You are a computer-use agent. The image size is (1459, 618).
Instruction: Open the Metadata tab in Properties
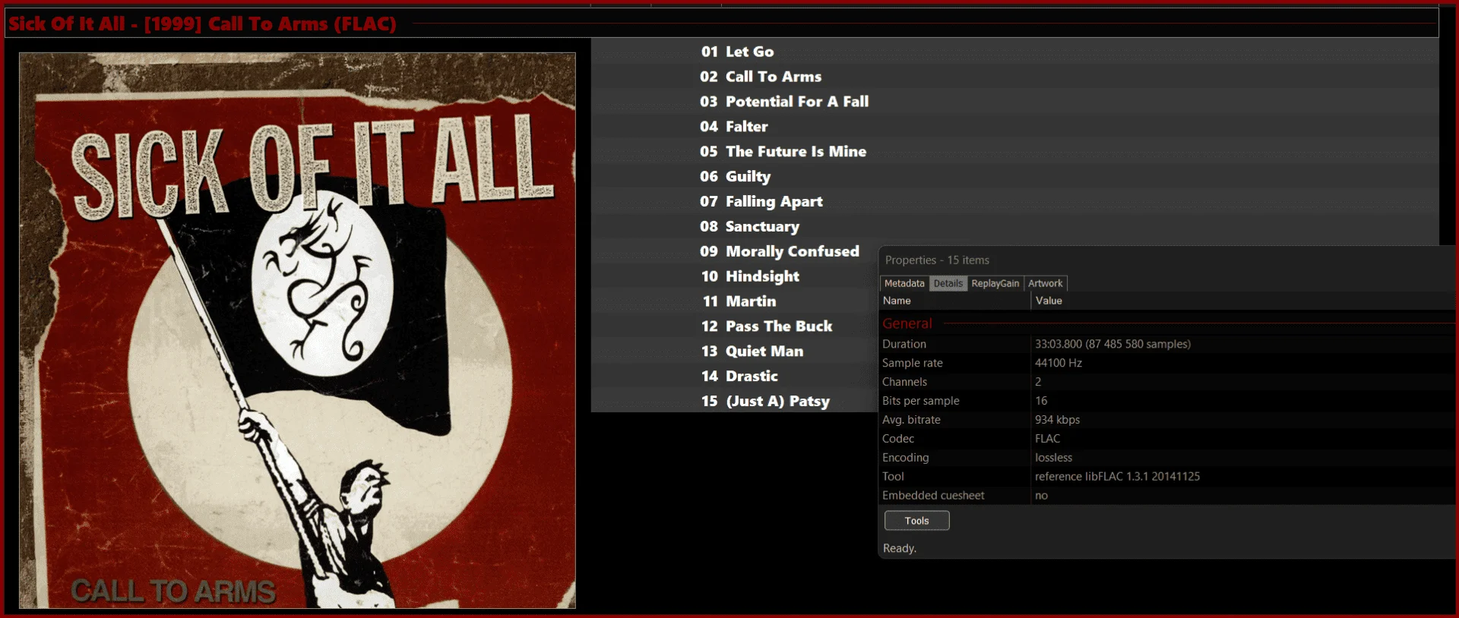[x=904, y=283]
